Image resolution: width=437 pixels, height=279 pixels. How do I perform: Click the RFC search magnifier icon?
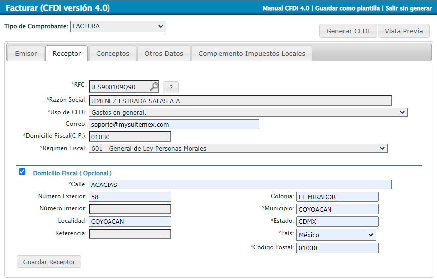tap(154, 87)
